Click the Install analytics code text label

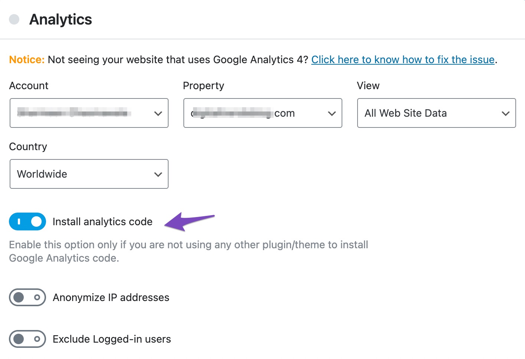pyautogui.click(x=102, y=221)
